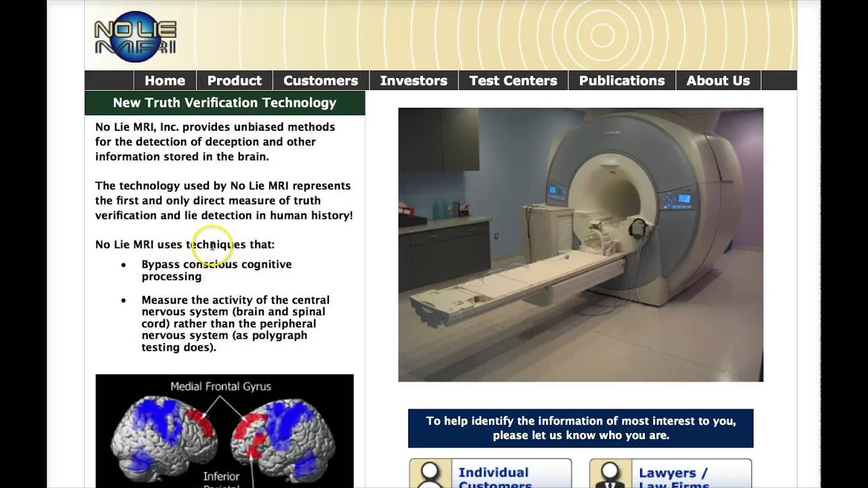Click the Medial Frontal Gyrus brain image

pyautogui.click(x=224, y=431)
